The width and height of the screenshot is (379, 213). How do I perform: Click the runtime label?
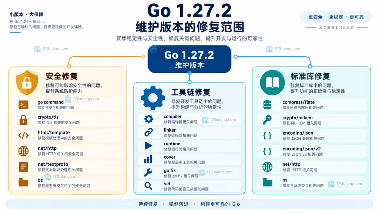172,144
